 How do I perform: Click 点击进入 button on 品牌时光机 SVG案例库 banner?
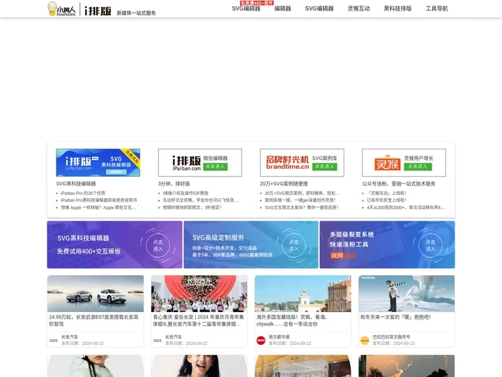click(325, 166)
